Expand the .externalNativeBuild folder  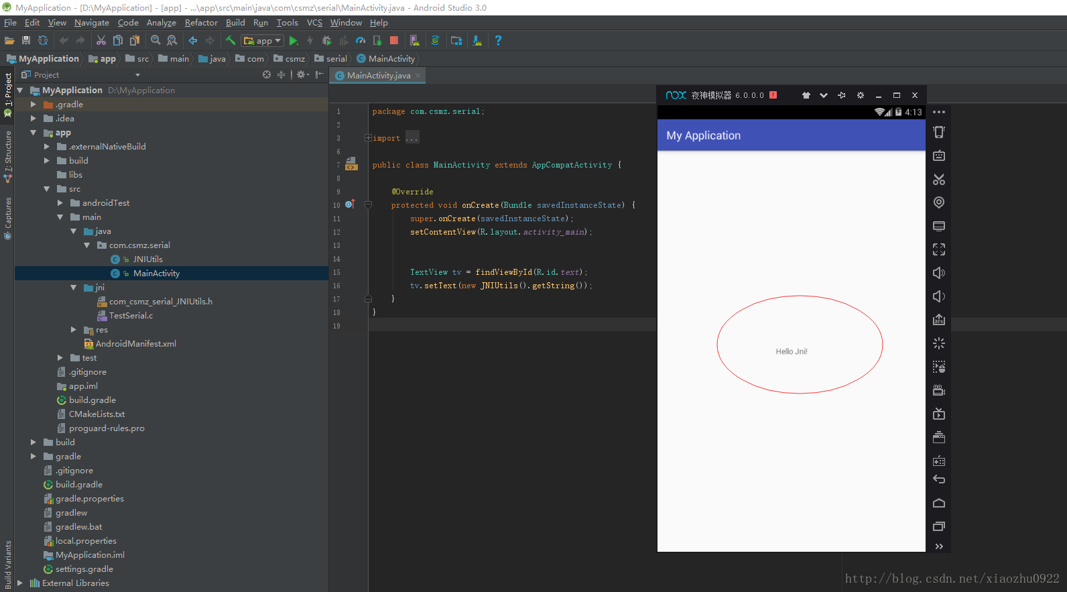(47, 147)
